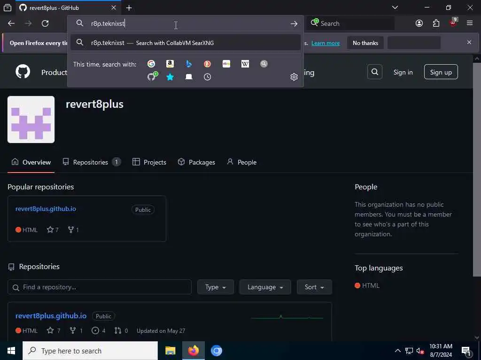Open the Firefox View button

click(8, 7)
